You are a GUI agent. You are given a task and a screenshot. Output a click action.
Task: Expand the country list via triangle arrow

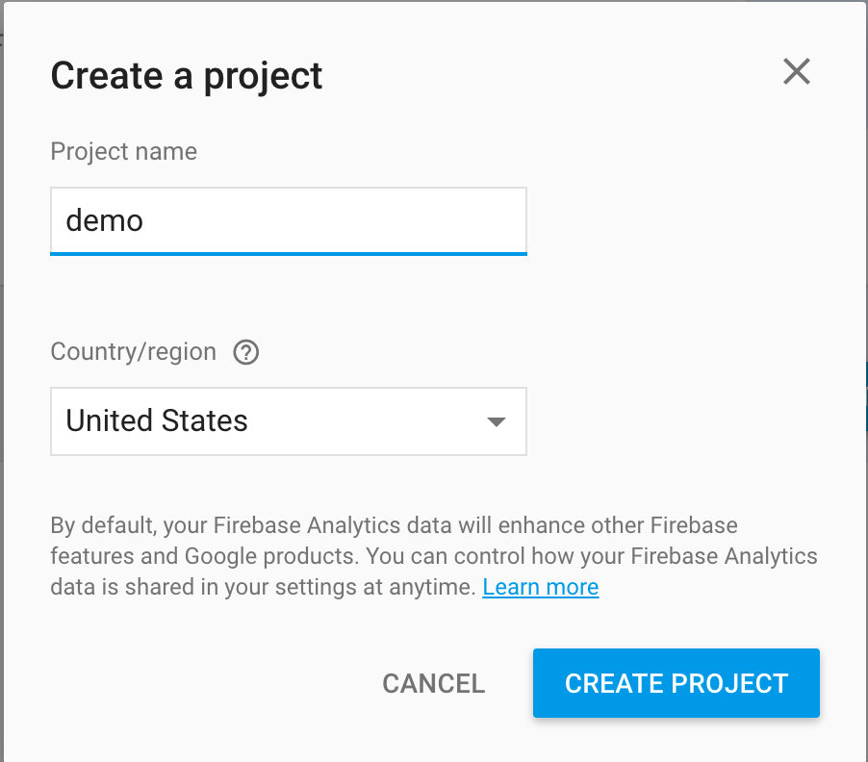(497, 421)
